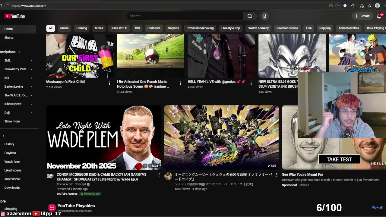386x217 pixels.
Task: Open browser media control music icon
Action: 362,6
